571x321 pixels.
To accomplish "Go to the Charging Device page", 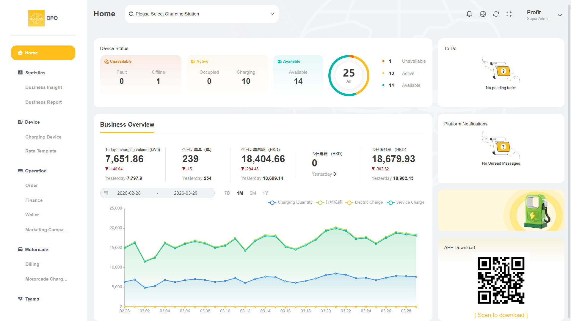I will click(43, 137).
